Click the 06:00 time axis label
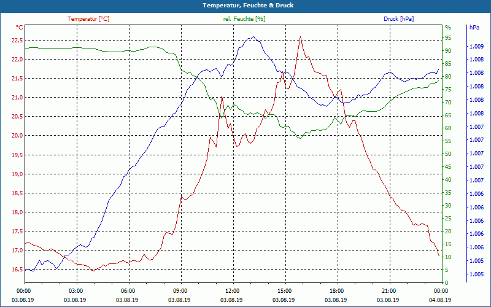The image size is (491, 307). [129, 291]
